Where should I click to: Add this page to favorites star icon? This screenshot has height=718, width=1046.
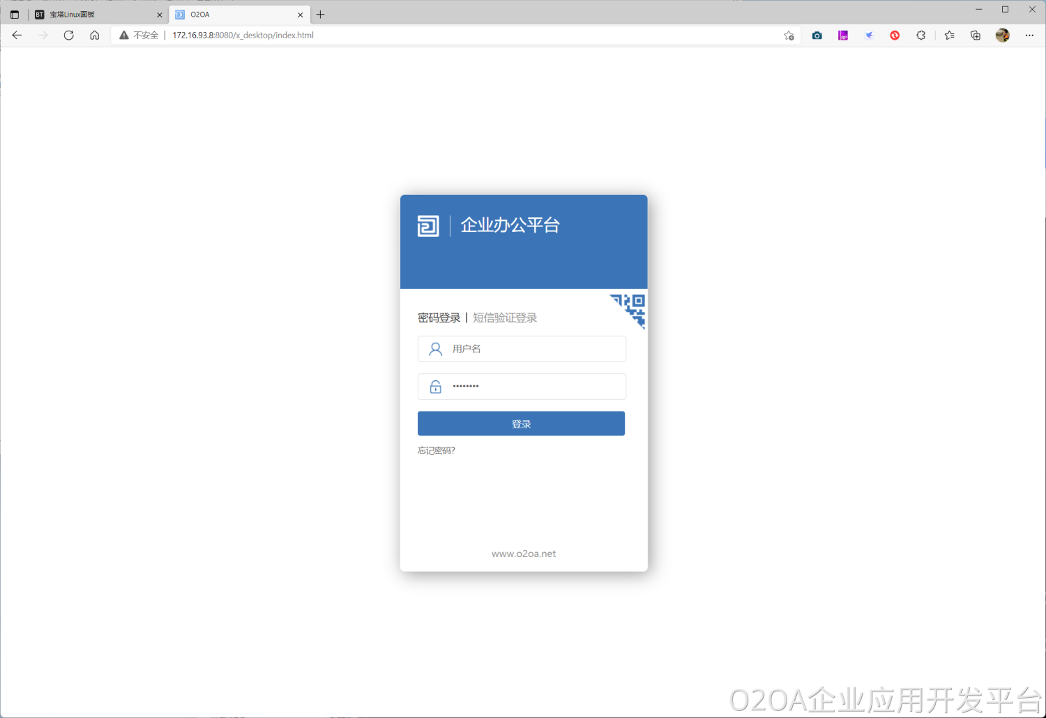pos(789,36)
